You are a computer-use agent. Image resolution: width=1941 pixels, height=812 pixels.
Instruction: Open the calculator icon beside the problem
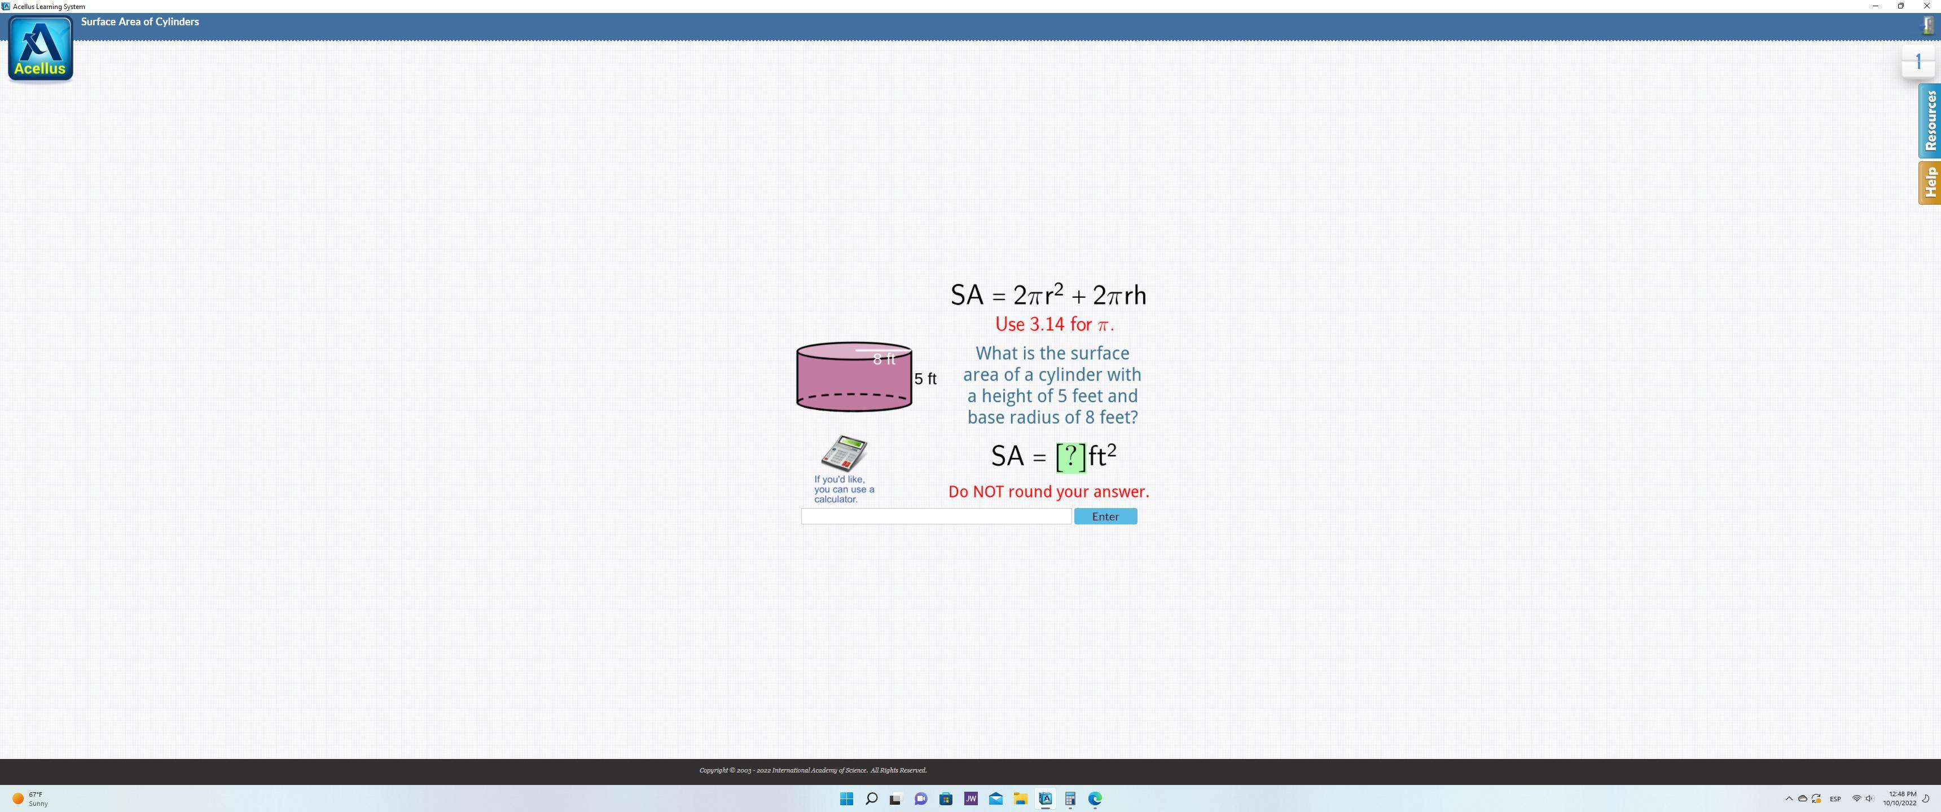(843, 453)
